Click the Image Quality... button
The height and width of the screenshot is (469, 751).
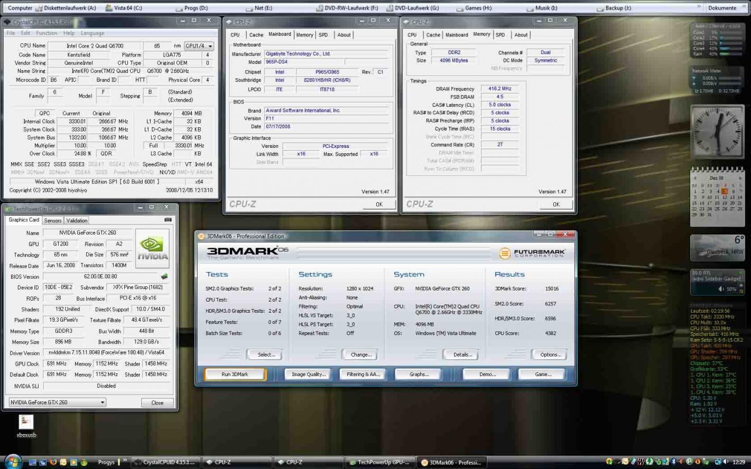(x=309, y=374)
